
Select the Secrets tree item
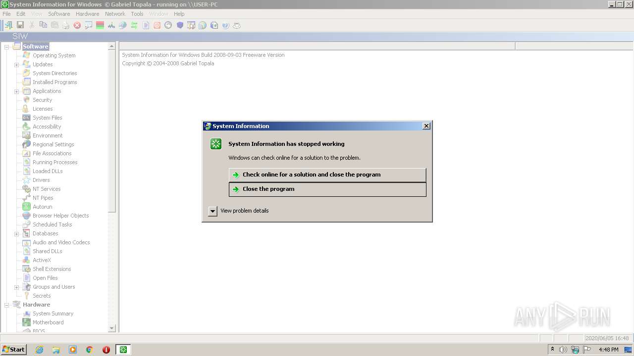tap(42, 296)
